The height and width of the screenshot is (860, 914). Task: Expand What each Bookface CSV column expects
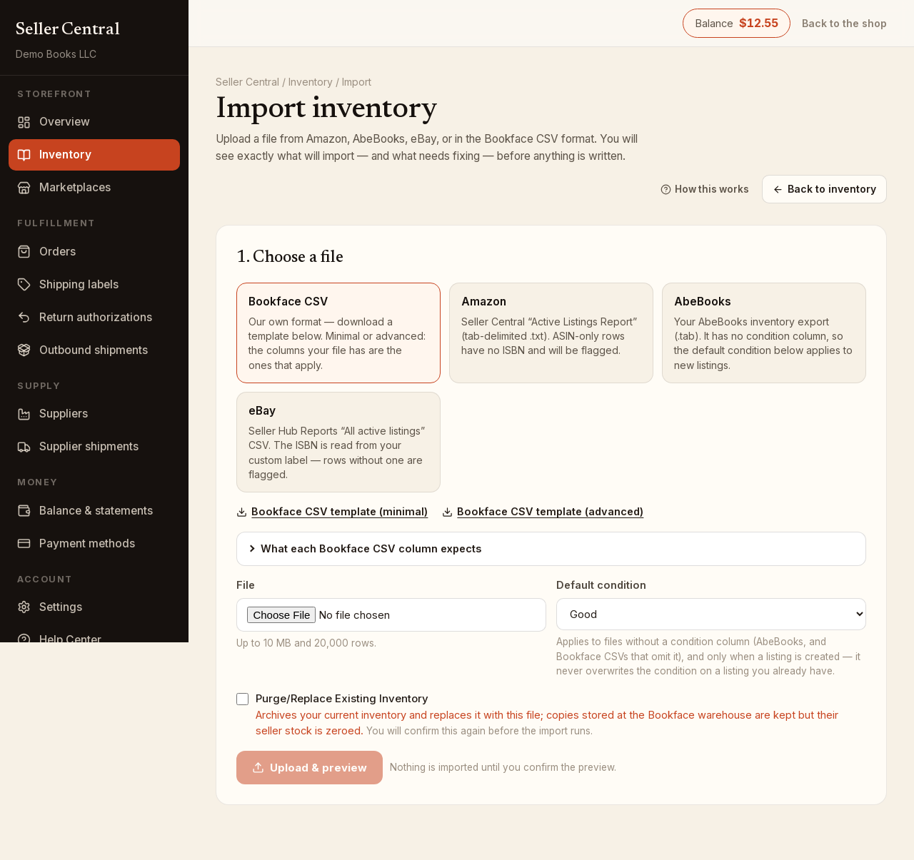pyautogui.click(x=551, y=549)
